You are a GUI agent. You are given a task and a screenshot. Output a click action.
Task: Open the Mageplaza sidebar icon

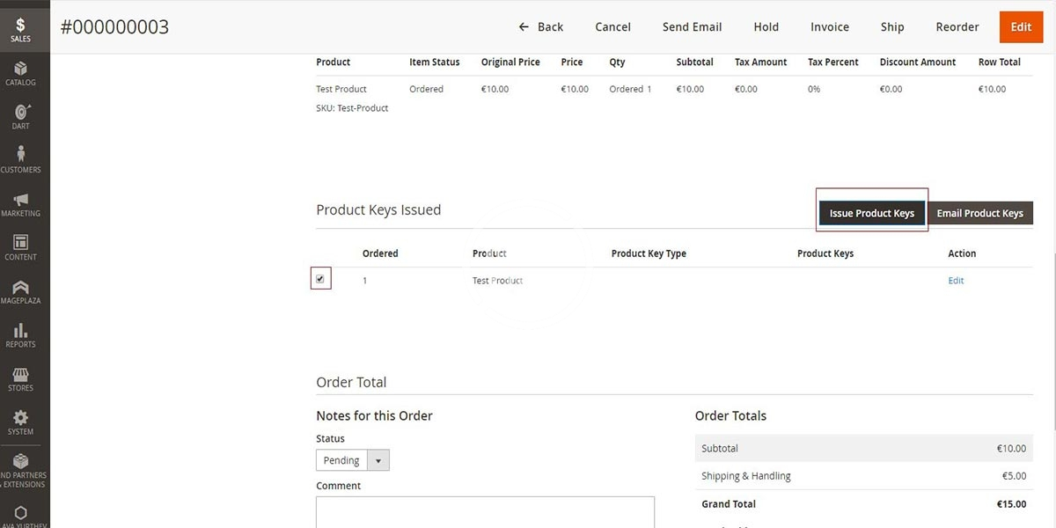[x=20, y=290]
